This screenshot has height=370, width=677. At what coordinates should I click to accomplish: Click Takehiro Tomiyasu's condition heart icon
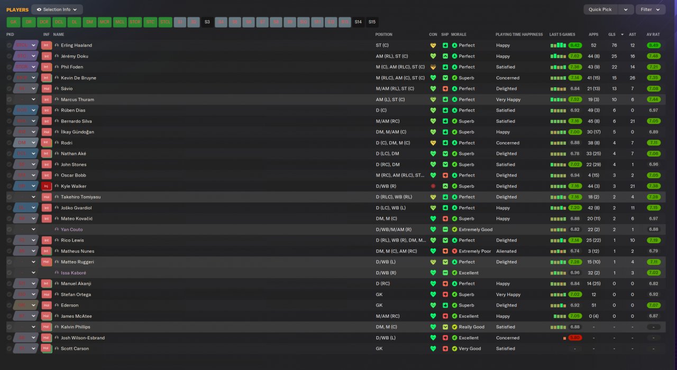(x=433, y=197)
